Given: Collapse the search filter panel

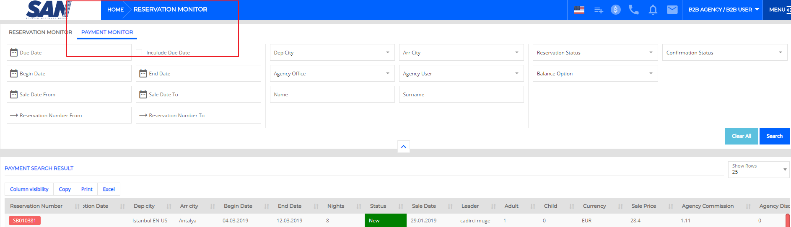Looking at the screenshot, I should tap(403, 147).
